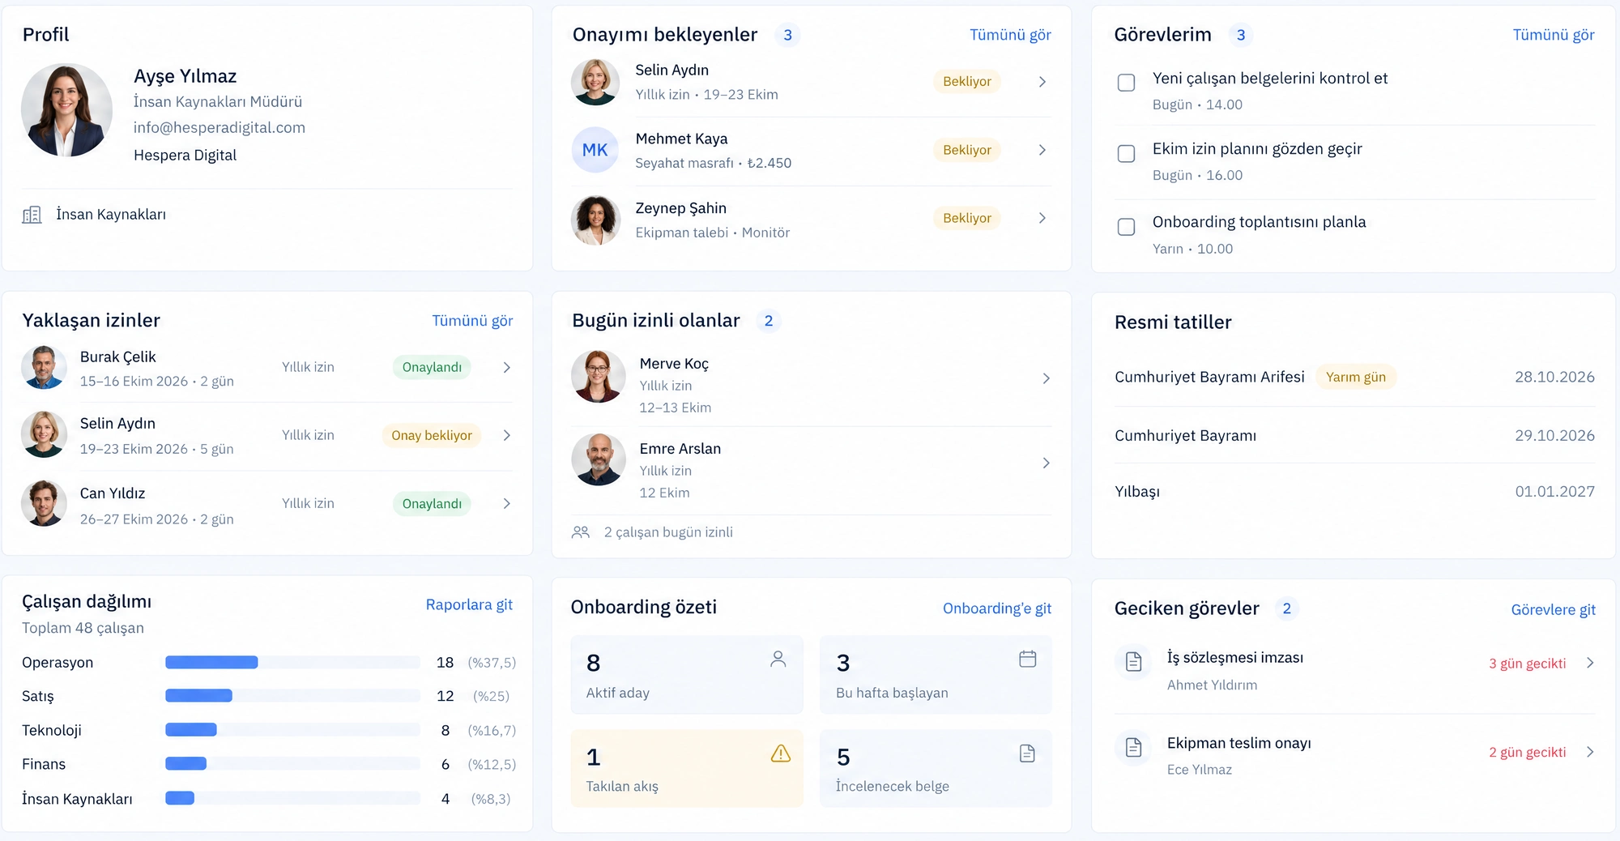Click the document icon in İncelenecek belge card
The height and width of the screenshot is (841, 1620).
pyautogui.click(x=1027, y=753)
